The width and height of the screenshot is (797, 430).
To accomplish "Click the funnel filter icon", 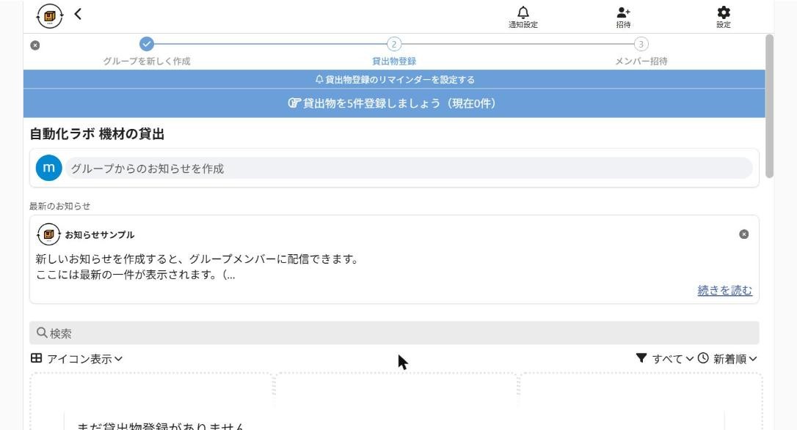I will click(641, 358).
